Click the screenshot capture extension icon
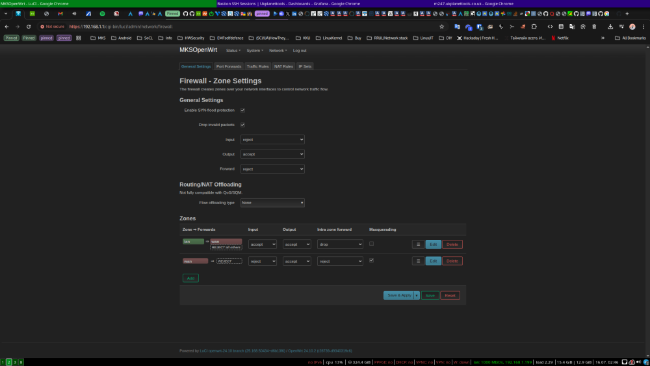Image resolution: width=650 pixels, height=366 pixels. (x=583, y=27)
